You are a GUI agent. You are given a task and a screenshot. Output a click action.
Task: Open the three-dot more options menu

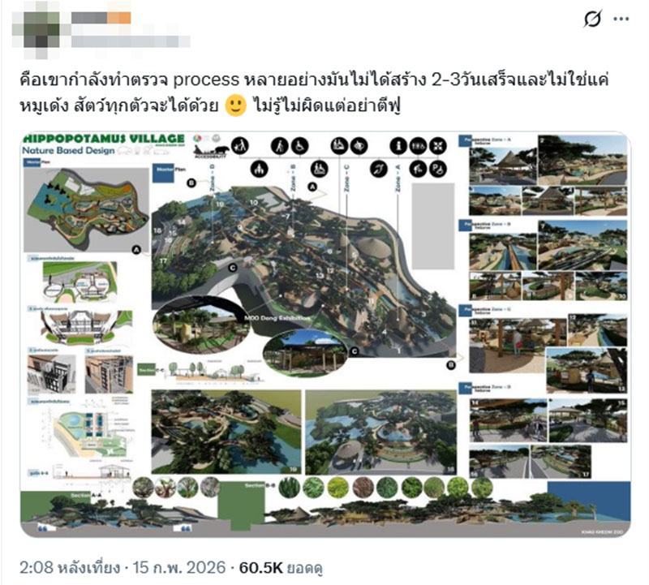[x=621, y=19]
